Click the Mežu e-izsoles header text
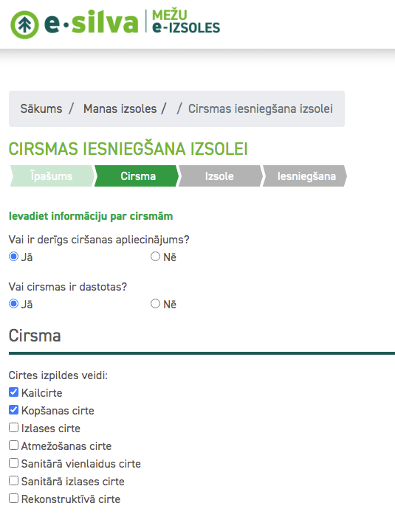395x517 pixels. (186, 22)
